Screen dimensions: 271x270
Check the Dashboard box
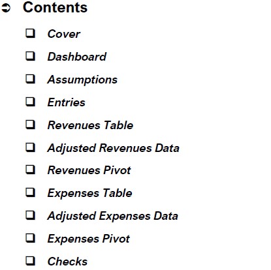pyautogui.click(x=31, y=56)
